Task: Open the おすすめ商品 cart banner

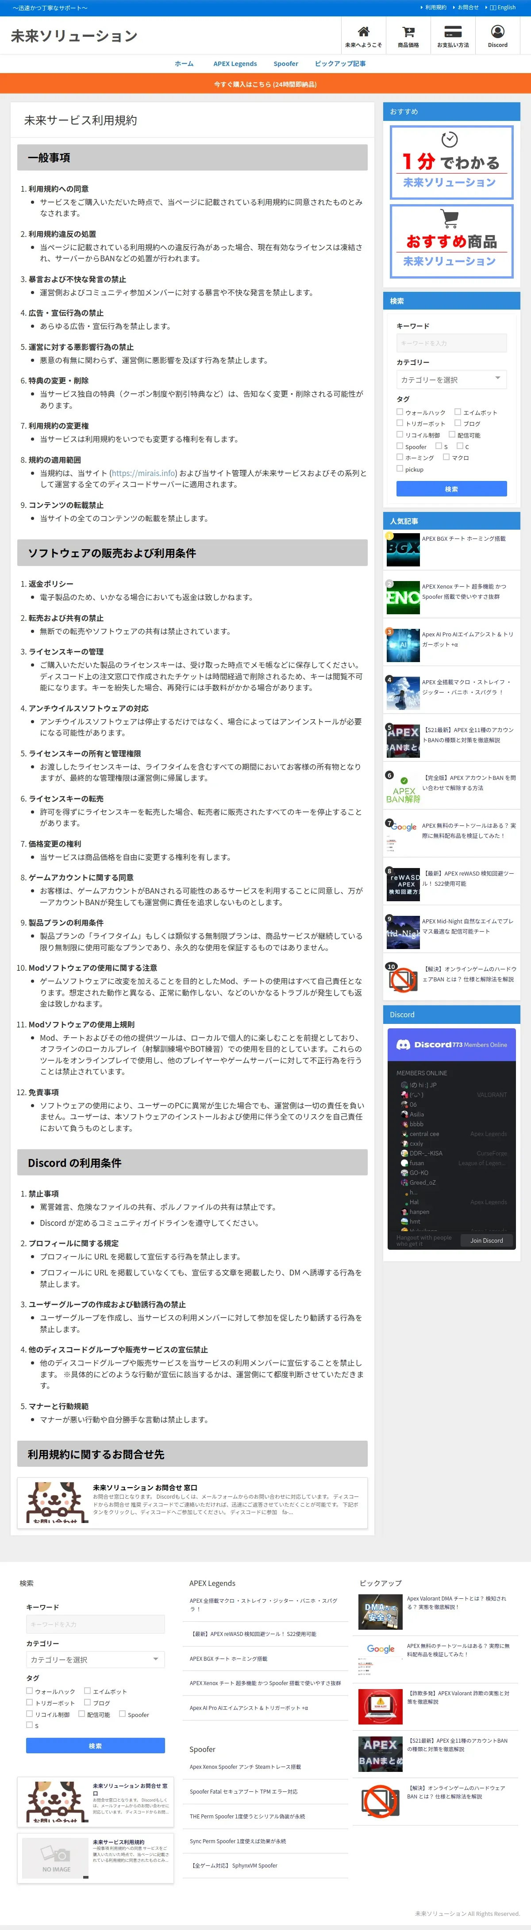Action: pos(451,241)
